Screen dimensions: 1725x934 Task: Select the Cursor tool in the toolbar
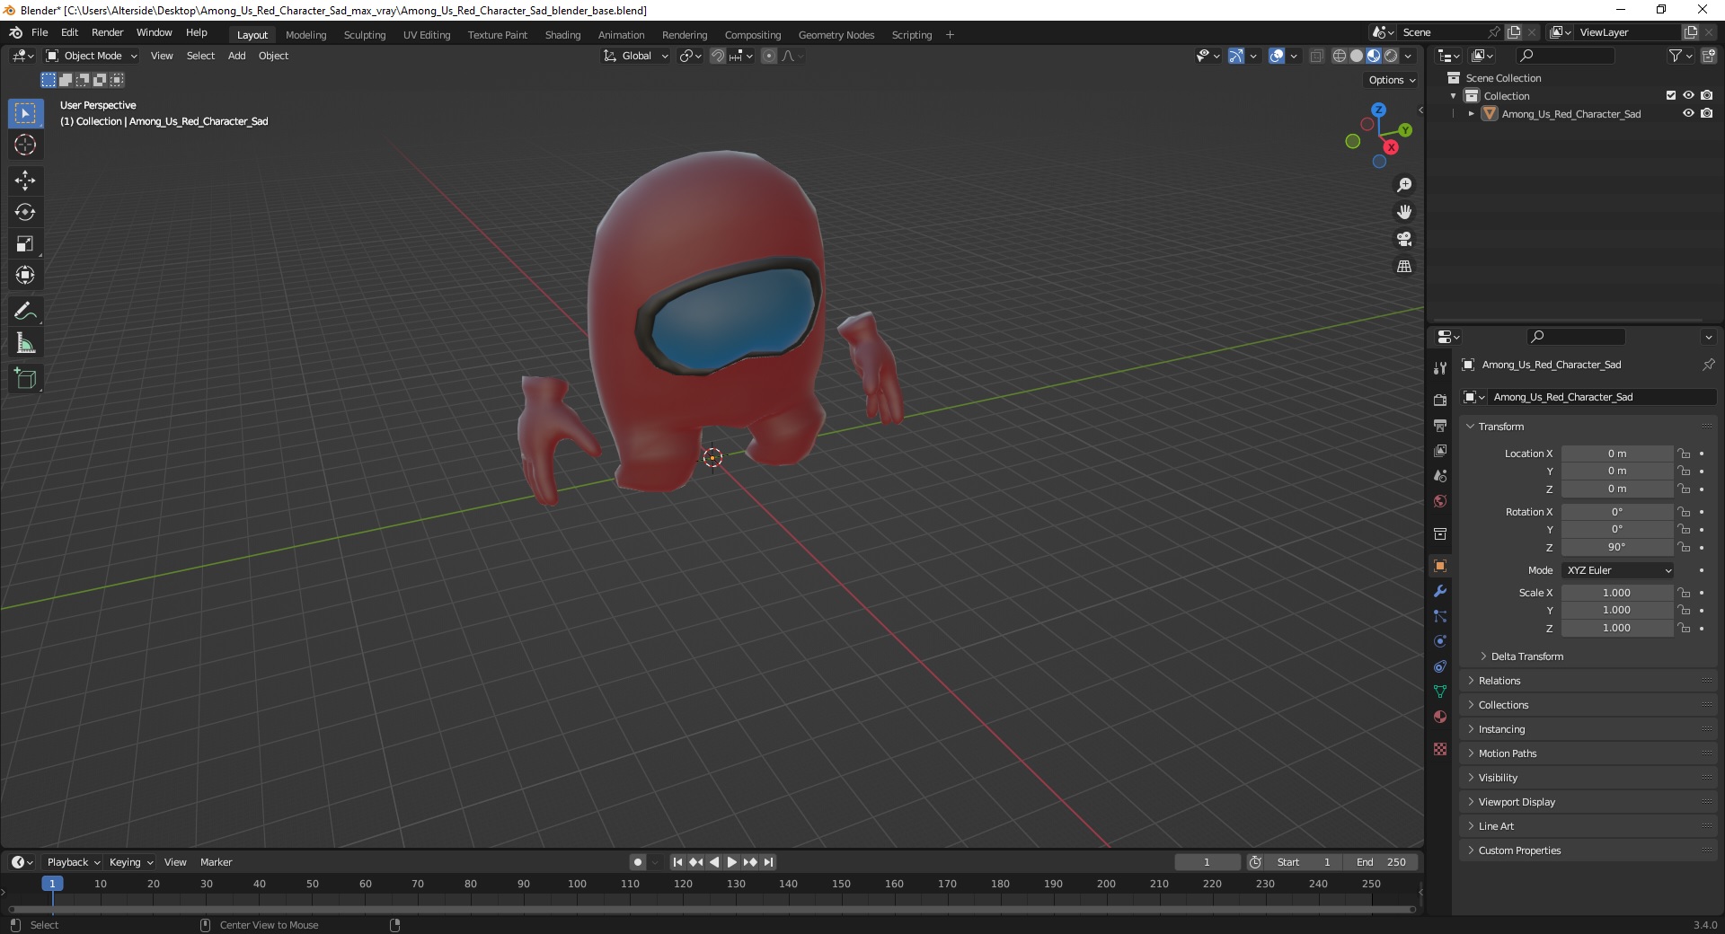point(25,145)
